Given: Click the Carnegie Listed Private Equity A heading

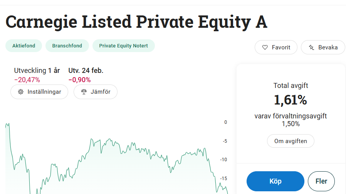Looking at the screenshot, I should point(136,22).
